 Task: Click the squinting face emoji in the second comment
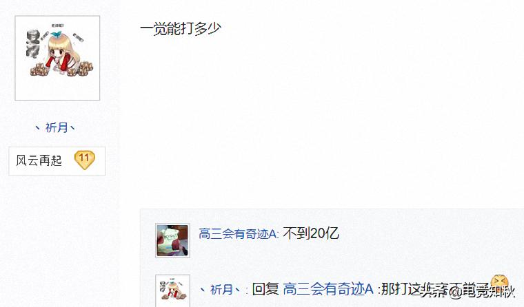point(500,283)
